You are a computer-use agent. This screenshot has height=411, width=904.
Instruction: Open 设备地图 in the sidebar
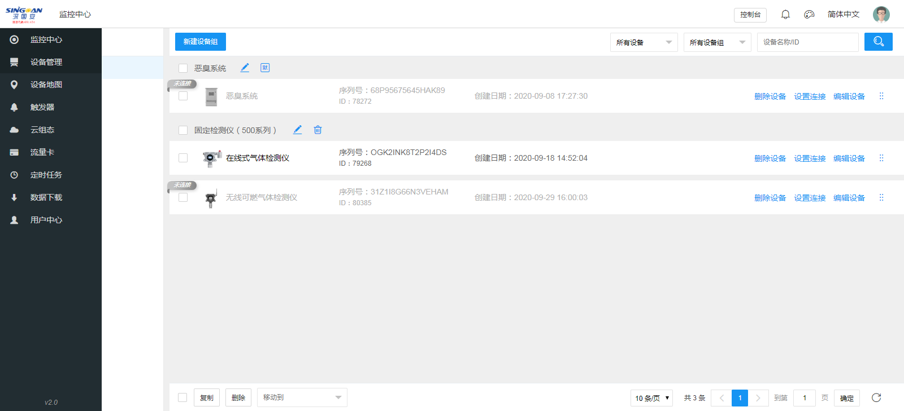[x=46, y=85]
